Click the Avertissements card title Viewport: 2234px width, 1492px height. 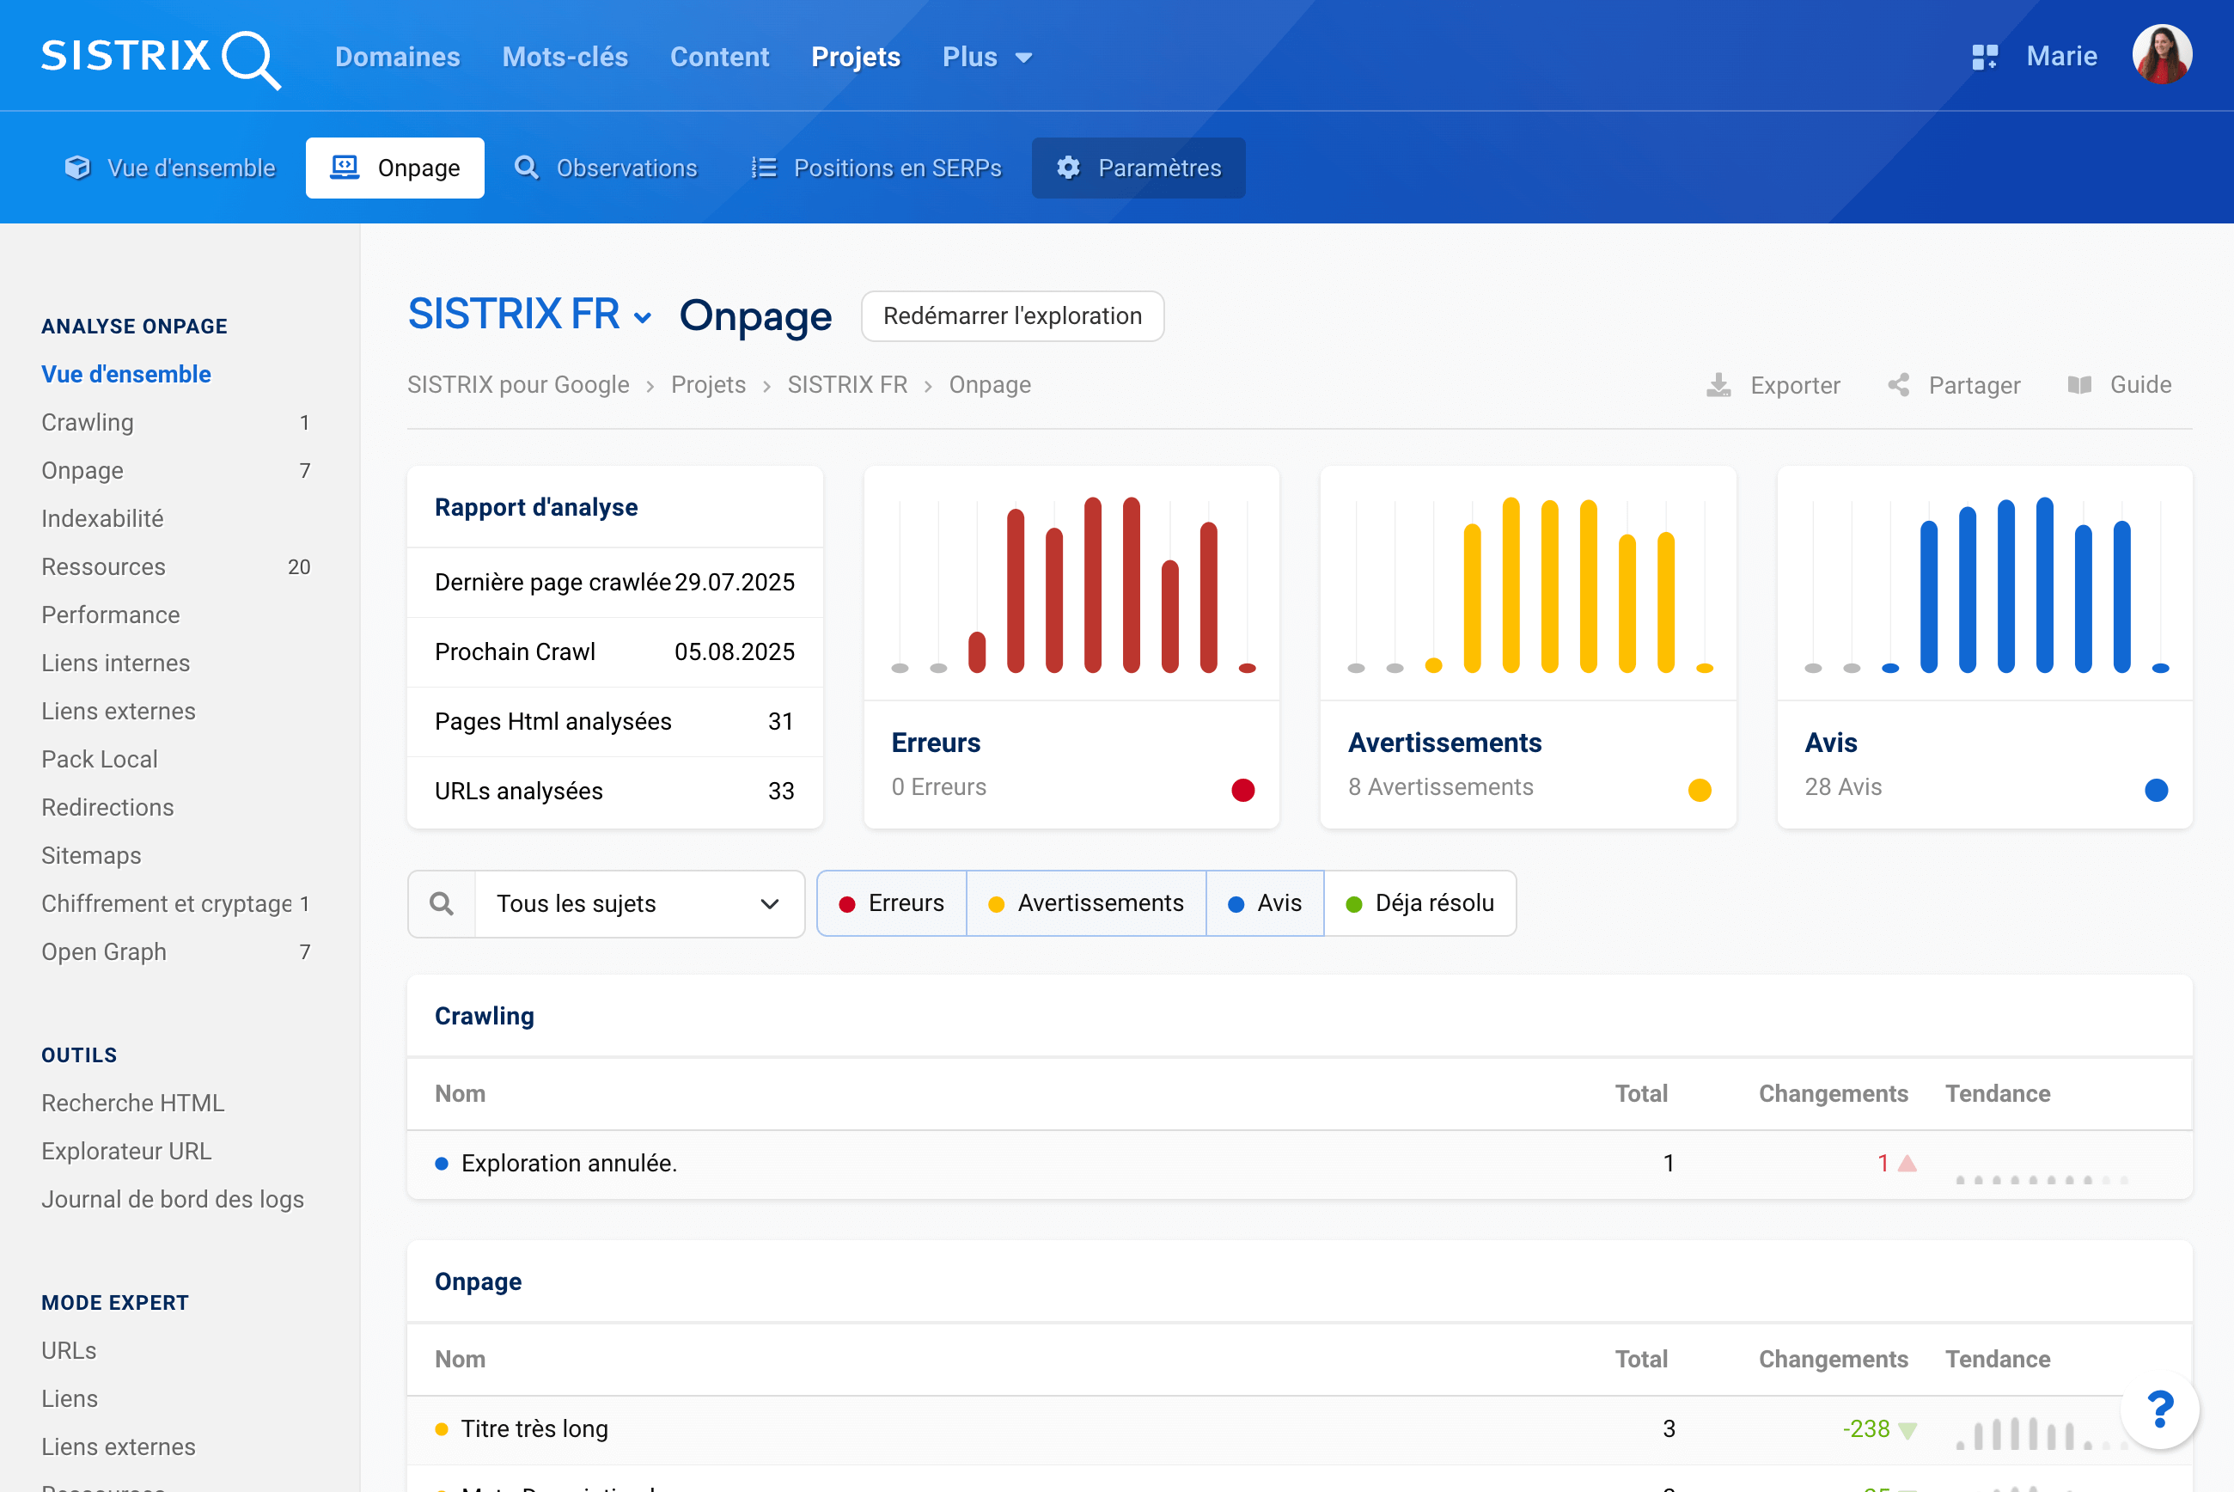[1444, 743]
